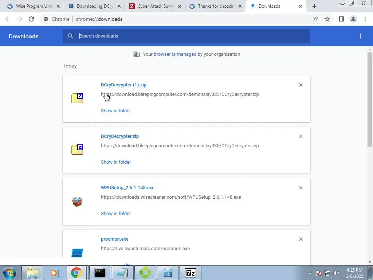The width and height of the screenshot is (373, 280).
Task: Open Chrome's three-dot menu
Action: [x=365, y=19]
